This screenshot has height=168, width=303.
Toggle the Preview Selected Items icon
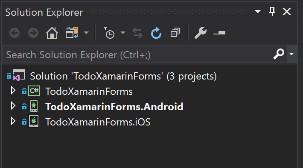point(219,33)
